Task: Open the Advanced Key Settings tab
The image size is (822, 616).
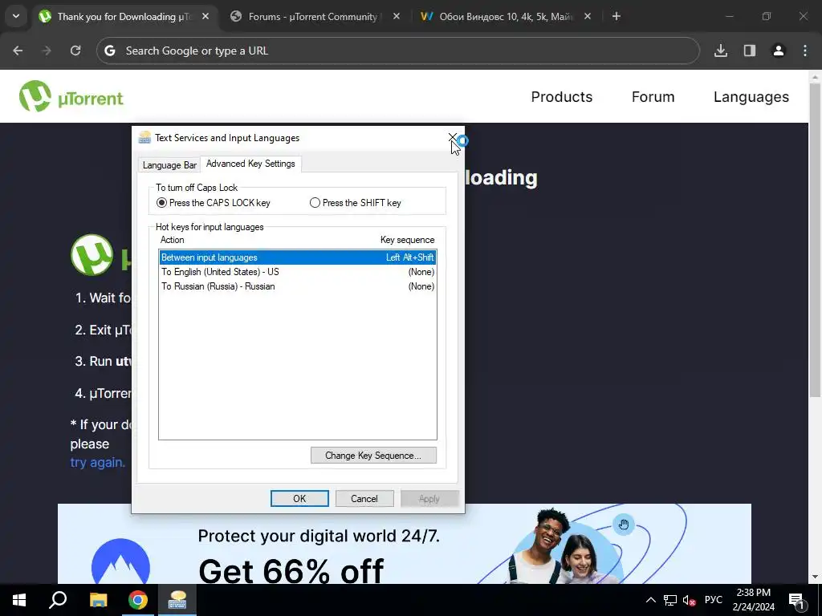Action: [250, 164]
